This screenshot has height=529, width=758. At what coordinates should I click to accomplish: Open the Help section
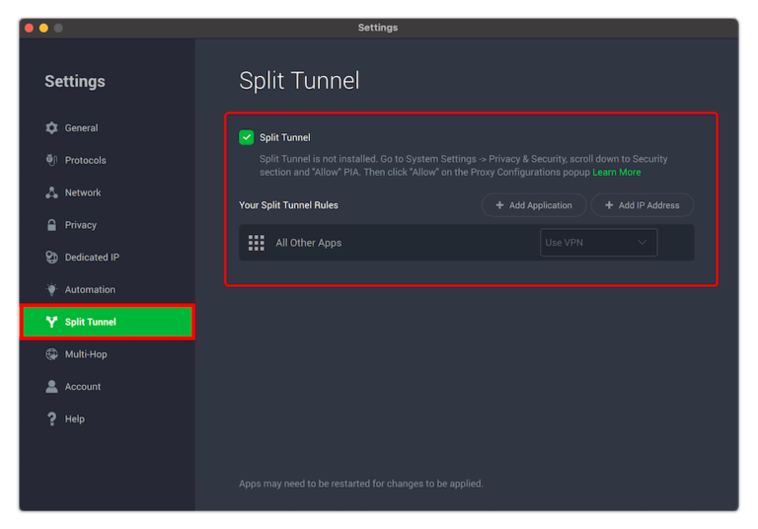[x=108, y=418]
